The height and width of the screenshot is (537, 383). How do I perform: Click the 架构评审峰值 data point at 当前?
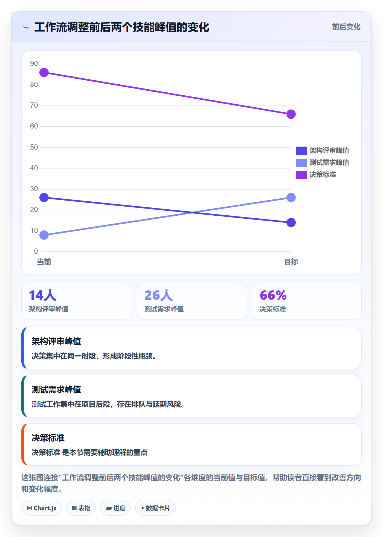tap(44, 198)
